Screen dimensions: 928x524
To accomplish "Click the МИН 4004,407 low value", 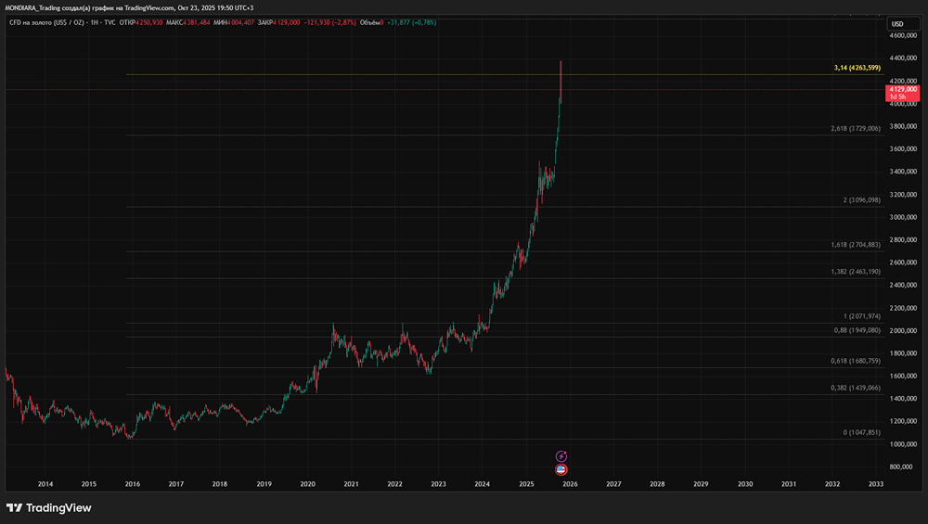I will point(234,22).
